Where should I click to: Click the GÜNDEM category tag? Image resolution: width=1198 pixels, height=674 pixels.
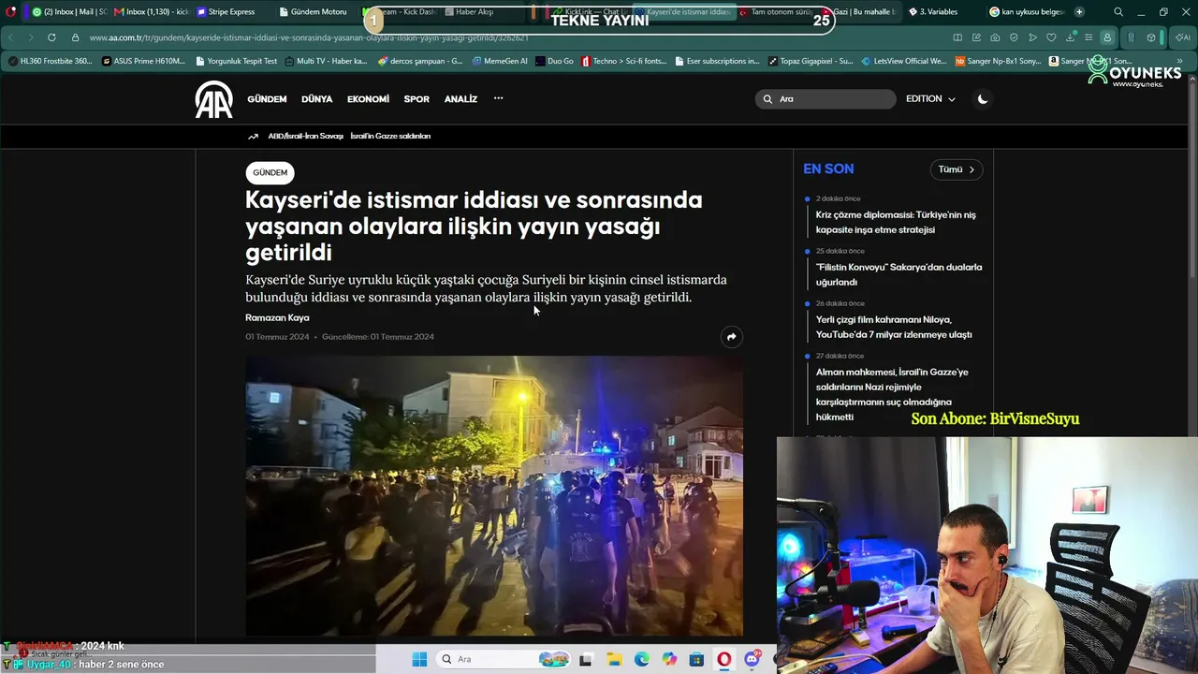(270, 173)
